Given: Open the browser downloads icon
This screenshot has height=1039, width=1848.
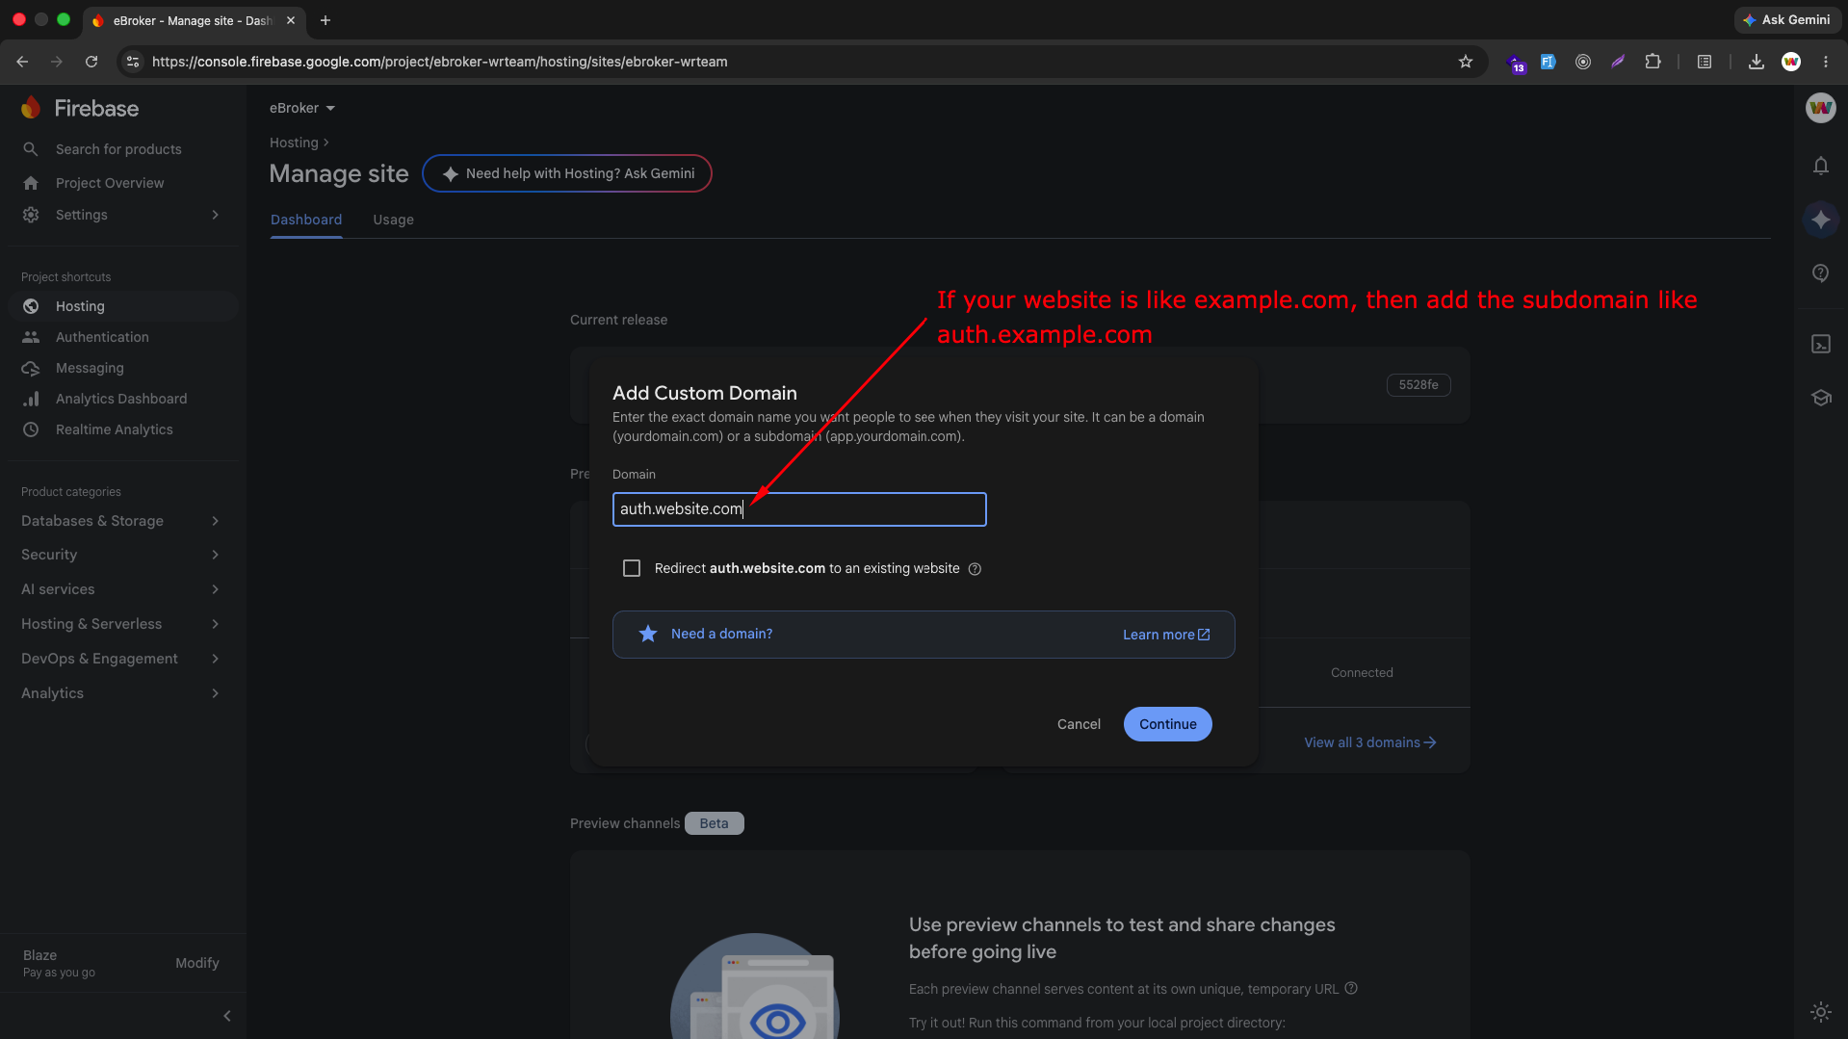Looking at the screenshot, I should [1757, 62].
